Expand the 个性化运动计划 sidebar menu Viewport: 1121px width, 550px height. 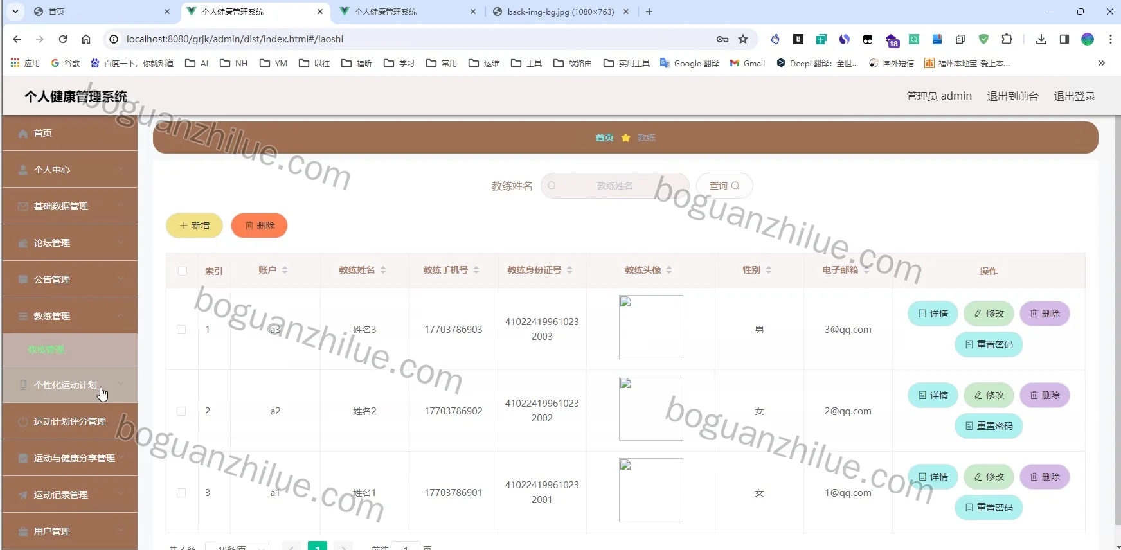(x=70, y=385)
